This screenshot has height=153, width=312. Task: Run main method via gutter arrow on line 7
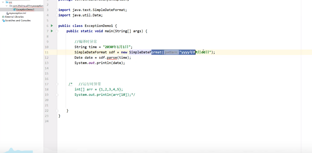point(51,31)
